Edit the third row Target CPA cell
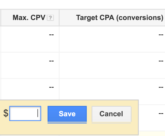 point(161,87)
